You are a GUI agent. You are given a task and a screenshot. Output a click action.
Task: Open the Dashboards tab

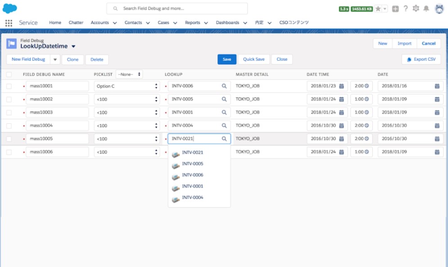(227, 22)
